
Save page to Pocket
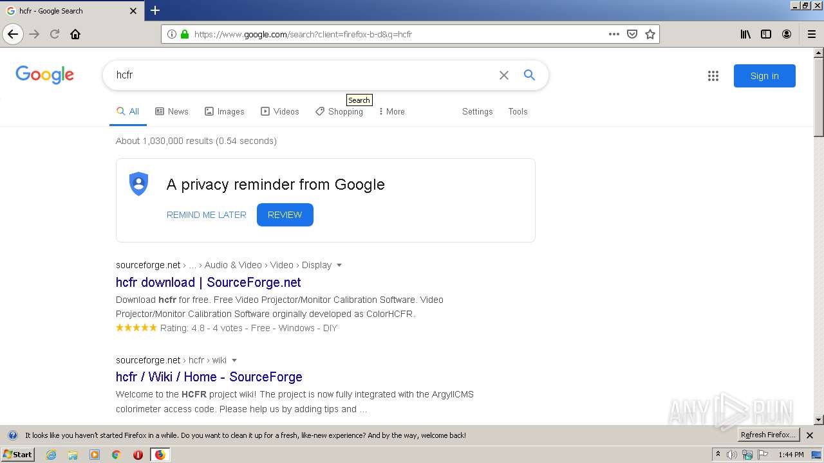[632, 34]
